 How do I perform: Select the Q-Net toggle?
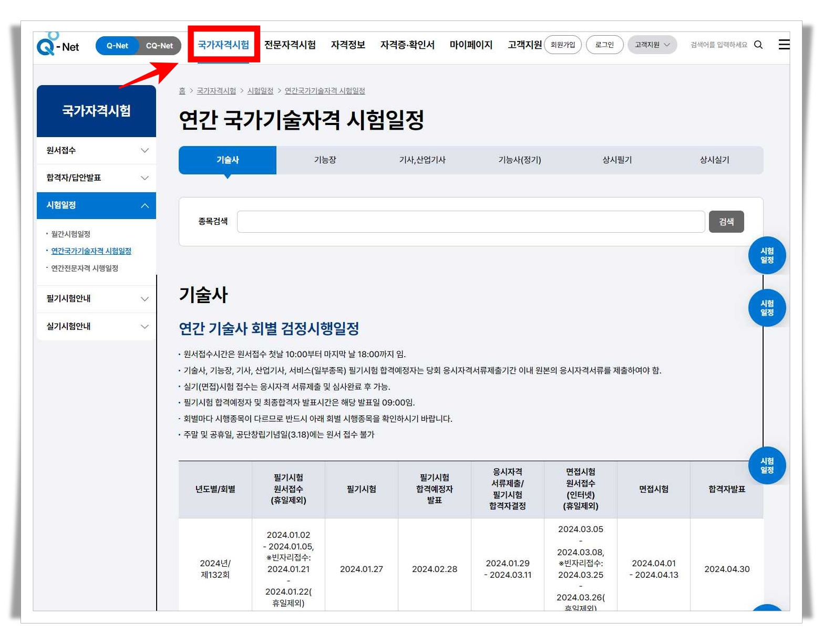click(x=117, y=46)
